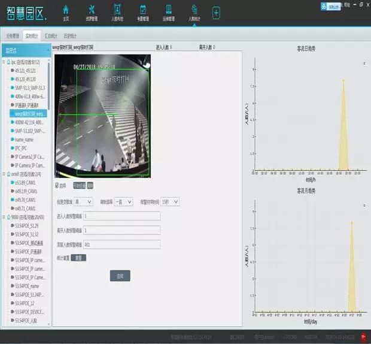Image resolution: width=371 pixels, height=344 pixels.
Task: Switch to the 历史统计 tab
Action: click(x=71, y=36)
